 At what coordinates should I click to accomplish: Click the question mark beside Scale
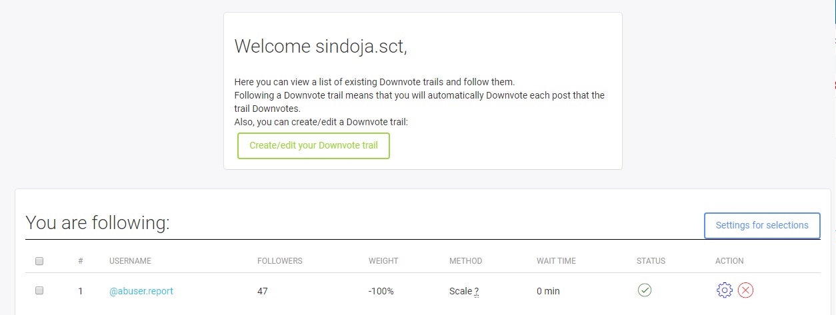pyautogui.click(x=477, y=292)
